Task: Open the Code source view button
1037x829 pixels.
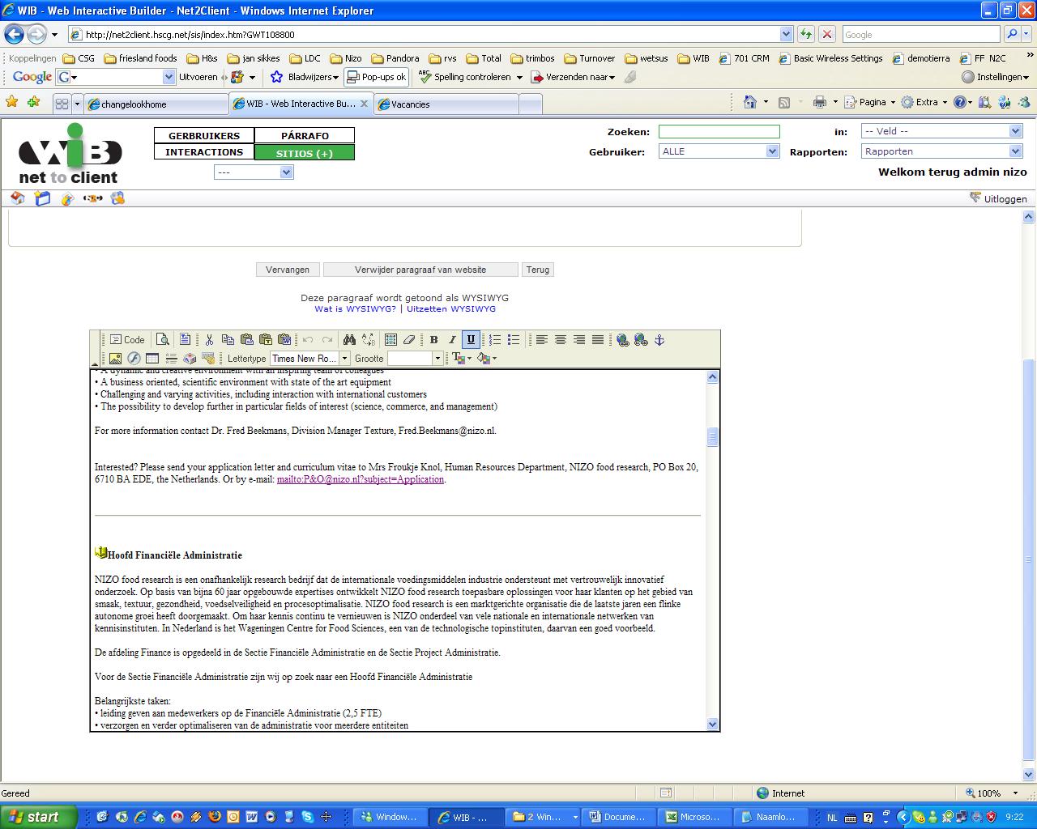Action: [x=127, y=340]
